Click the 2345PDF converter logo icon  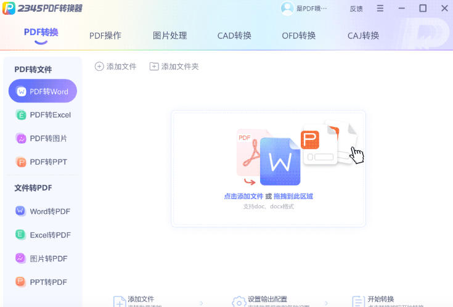[x=9, y=8]
